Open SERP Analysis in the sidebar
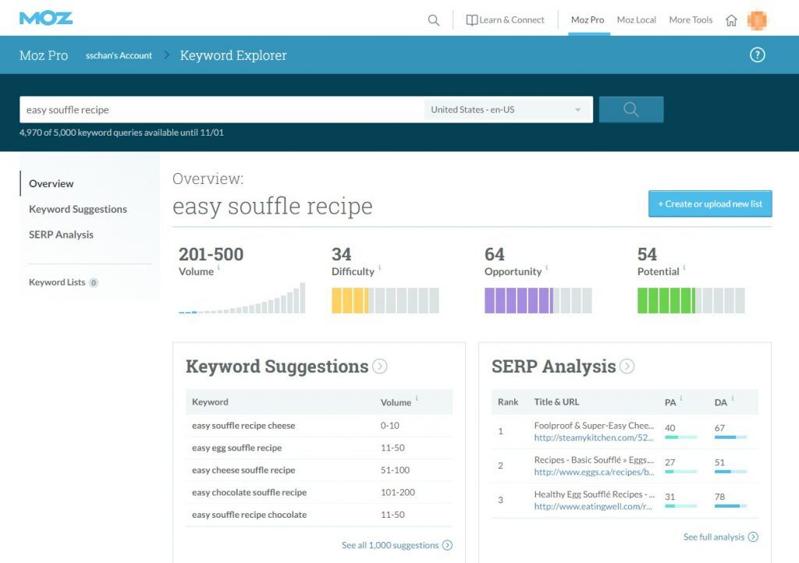The width and height of the screenshot is (799, 563). click(x=61, y=235)
